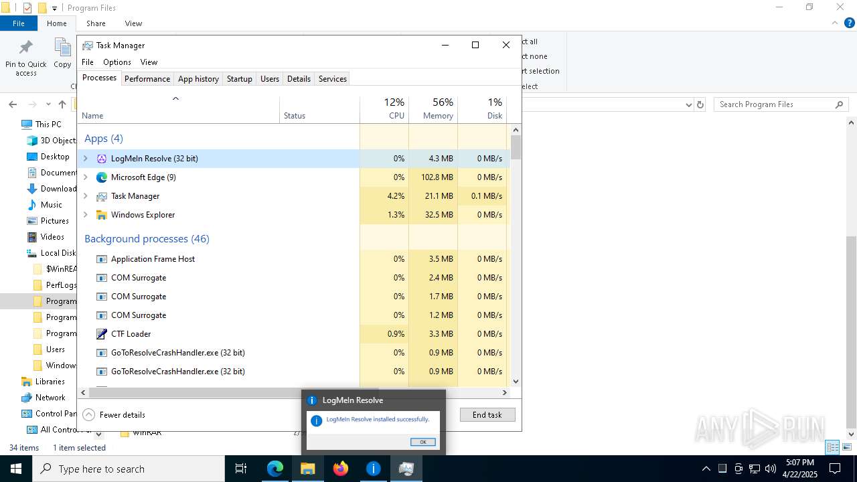The width and height of the screenshot is (857, 482).
Task: Select Libraries in the navigation pane
Action: (50, 382)
